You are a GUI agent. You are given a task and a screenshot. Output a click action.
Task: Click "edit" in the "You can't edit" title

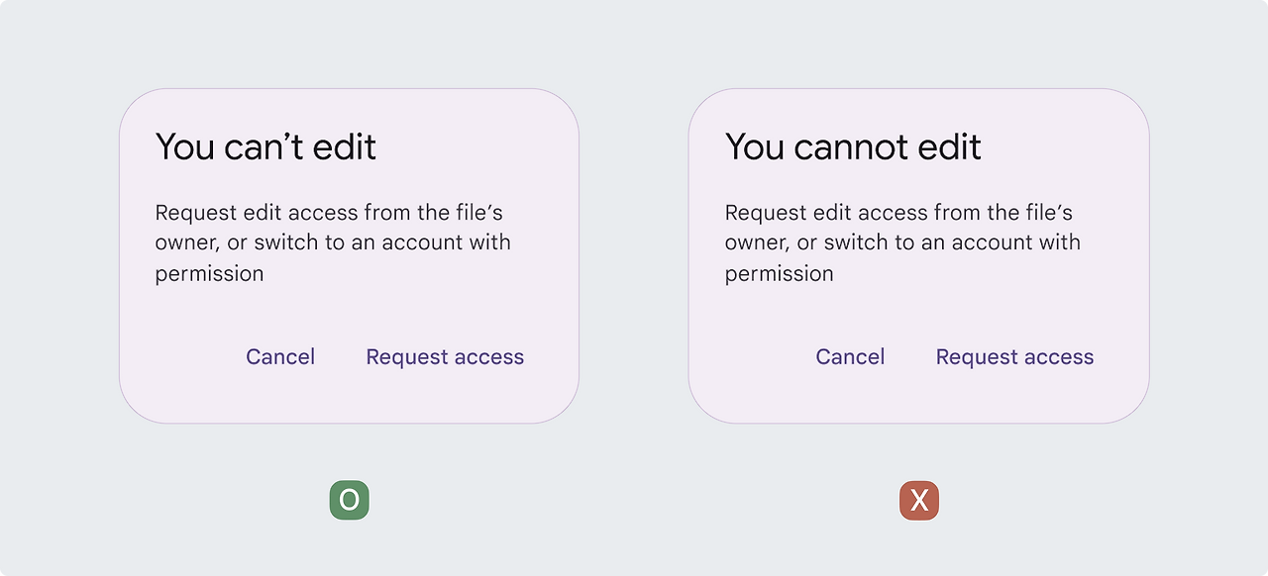pyautogui.click(x=345, y=147)
